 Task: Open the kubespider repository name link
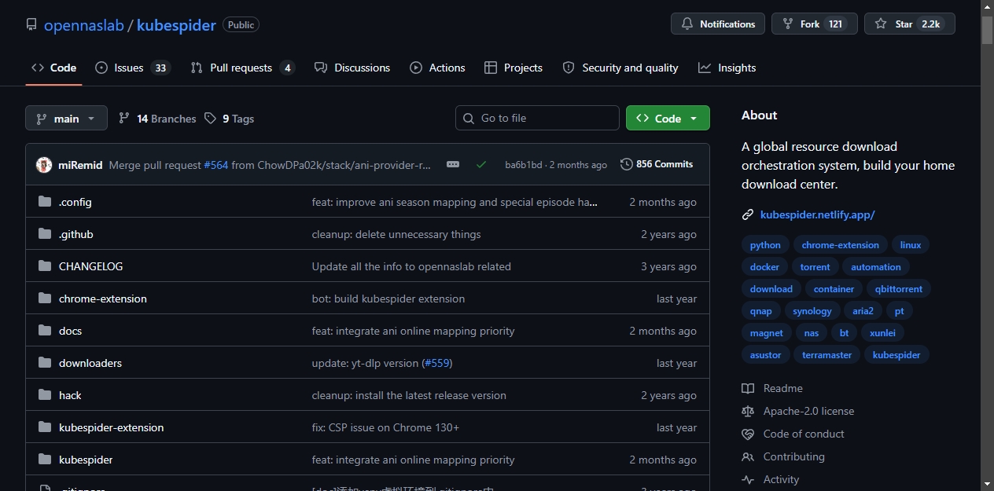click(x=176, y=25)
